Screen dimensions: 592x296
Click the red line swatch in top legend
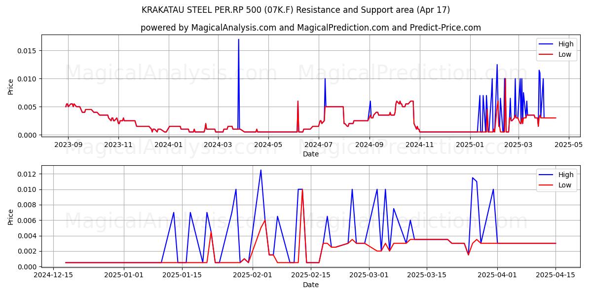(547, 55)
